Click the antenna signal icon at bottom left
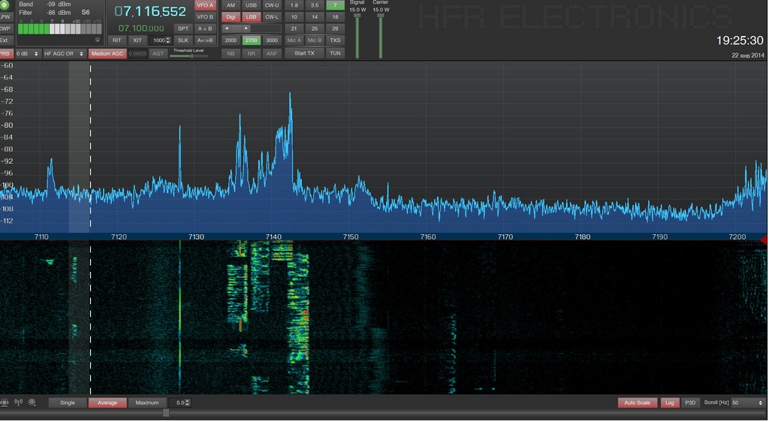The width and height of the screenshot is (769, 422). (18, 402)
